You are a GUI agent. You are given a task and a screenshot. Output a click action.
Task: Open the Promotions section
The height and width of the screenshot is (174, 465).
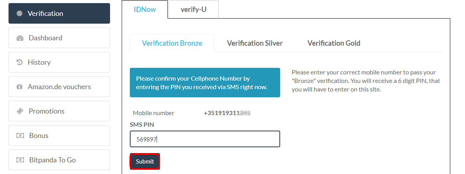point(59,111)
